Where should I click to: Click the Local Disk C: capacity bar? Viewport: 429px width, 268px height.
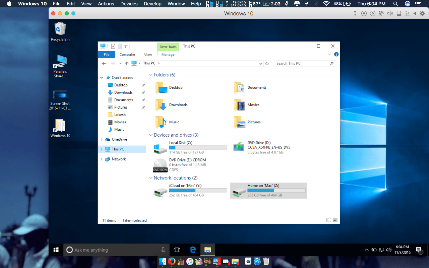[x=198, y=147]
